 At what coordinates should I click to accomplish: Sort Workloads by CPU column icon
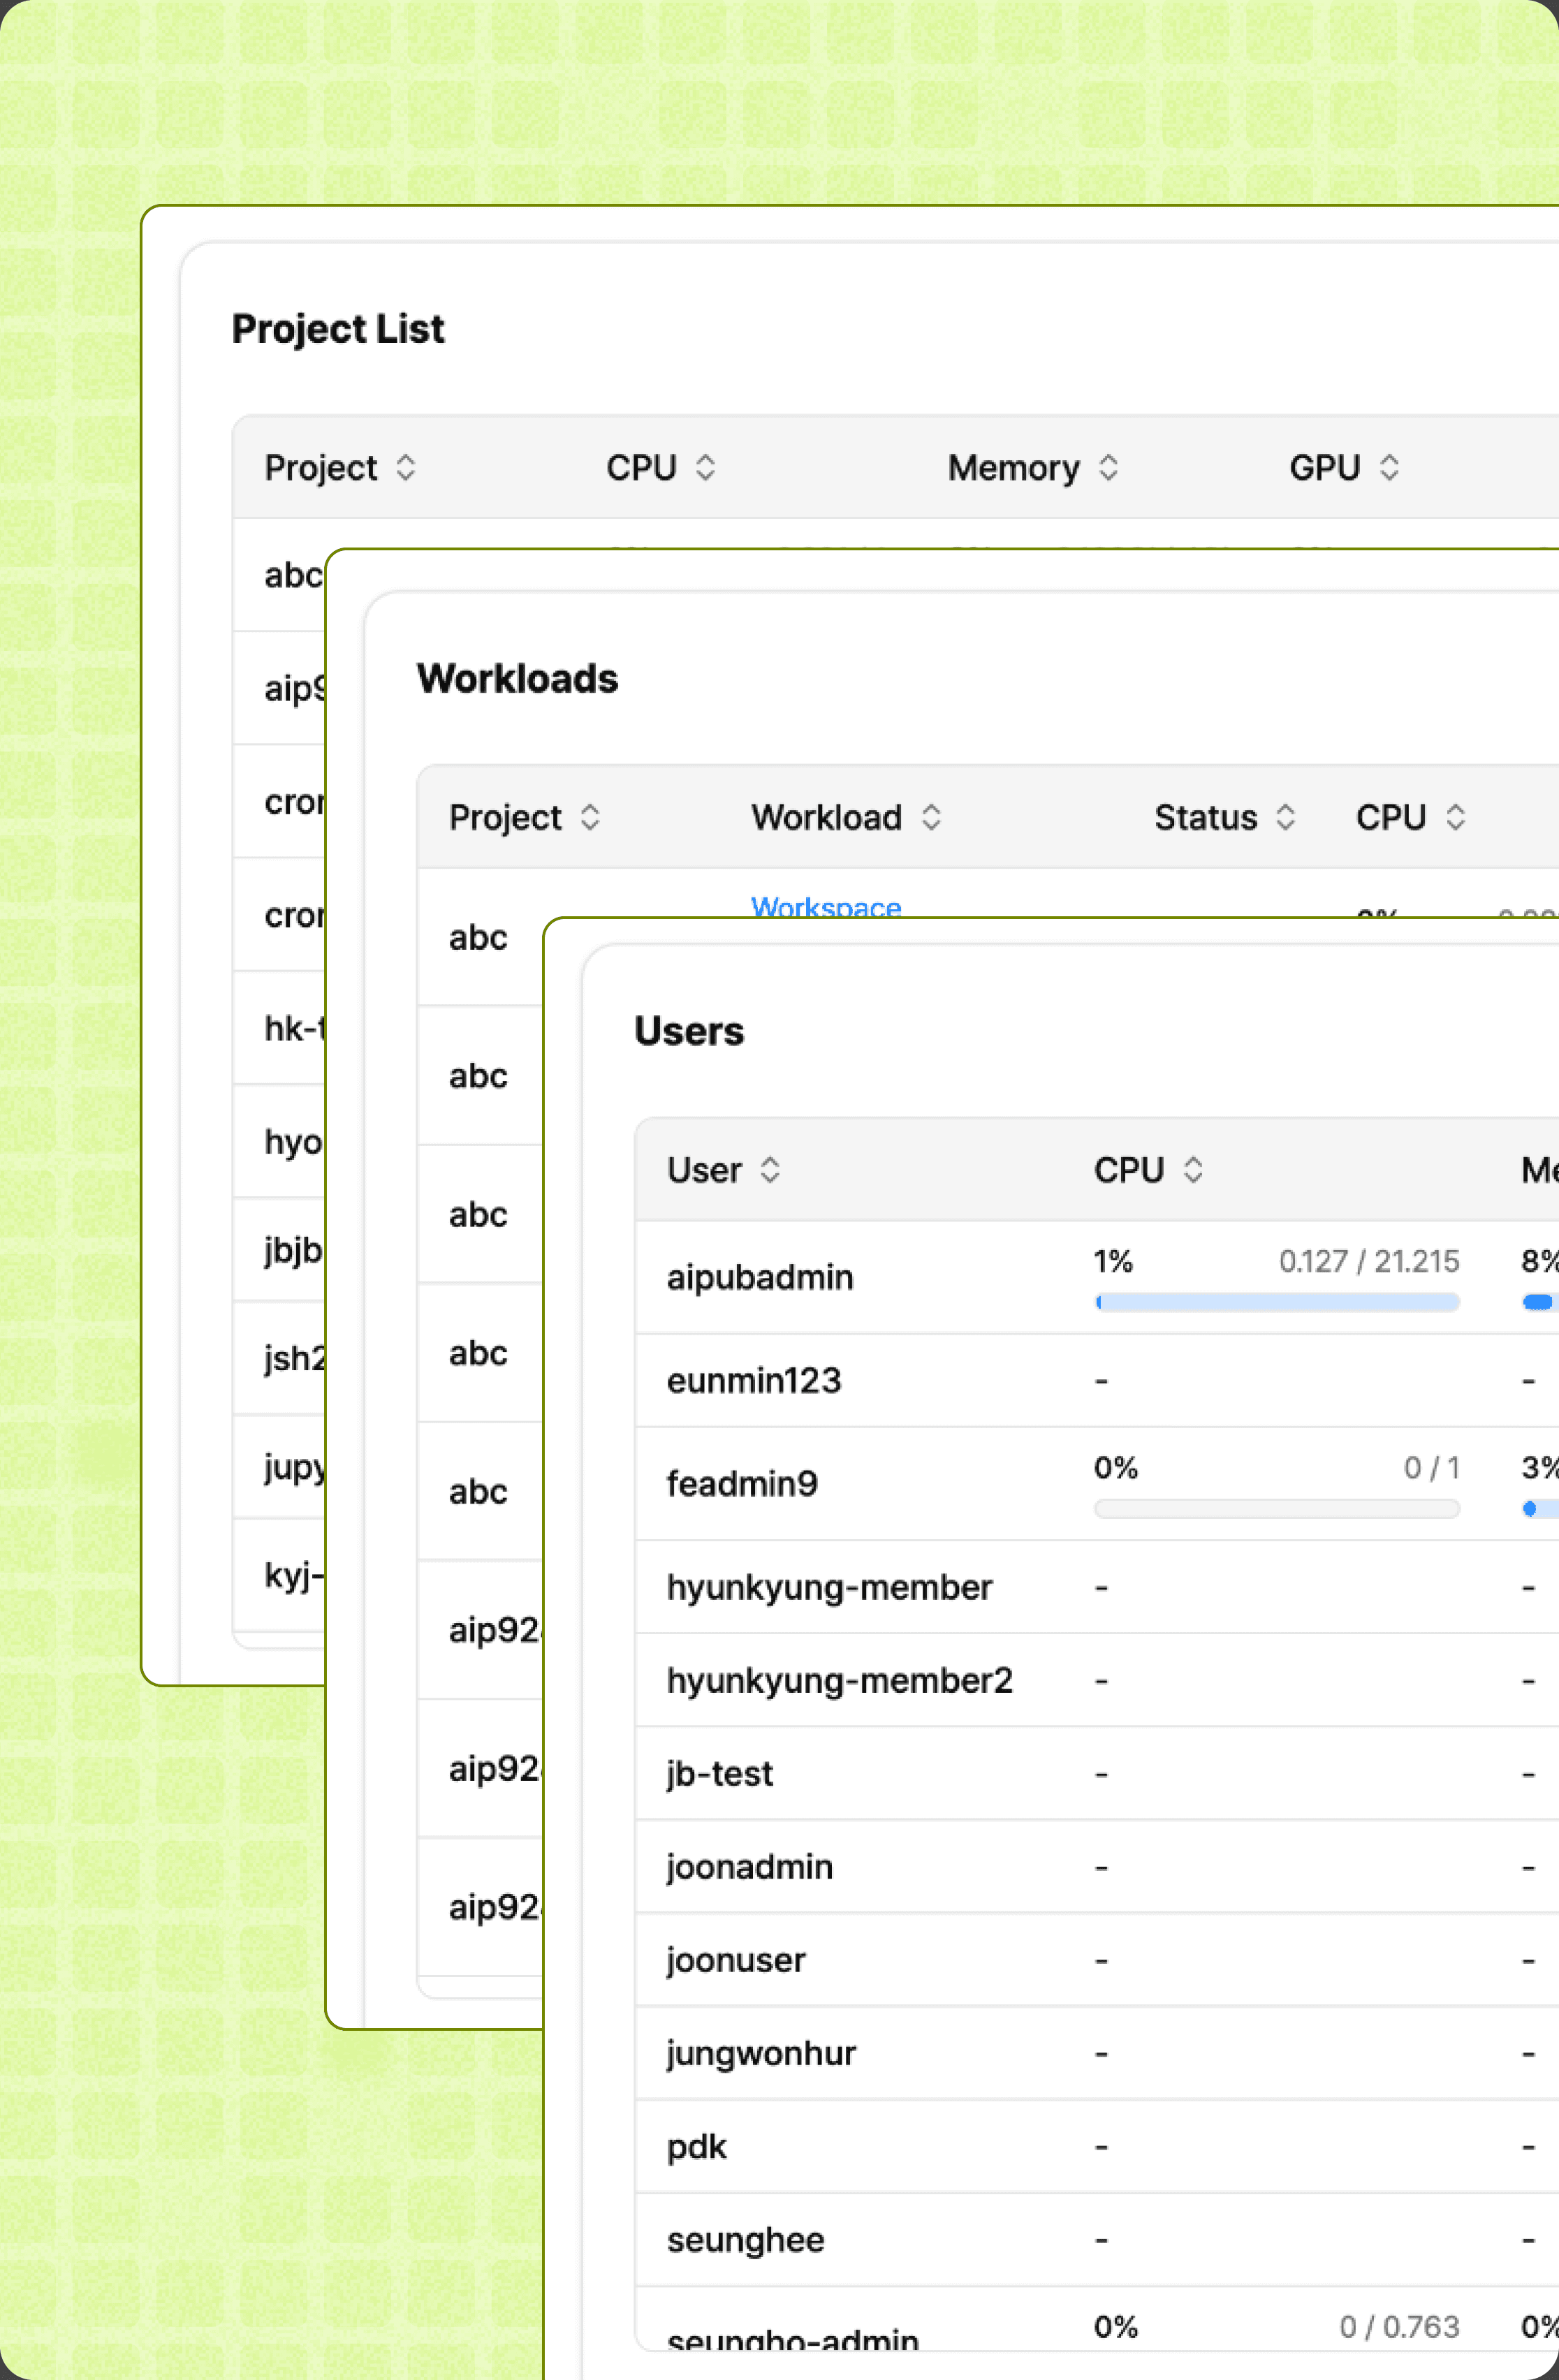[x=1456, y=817]
